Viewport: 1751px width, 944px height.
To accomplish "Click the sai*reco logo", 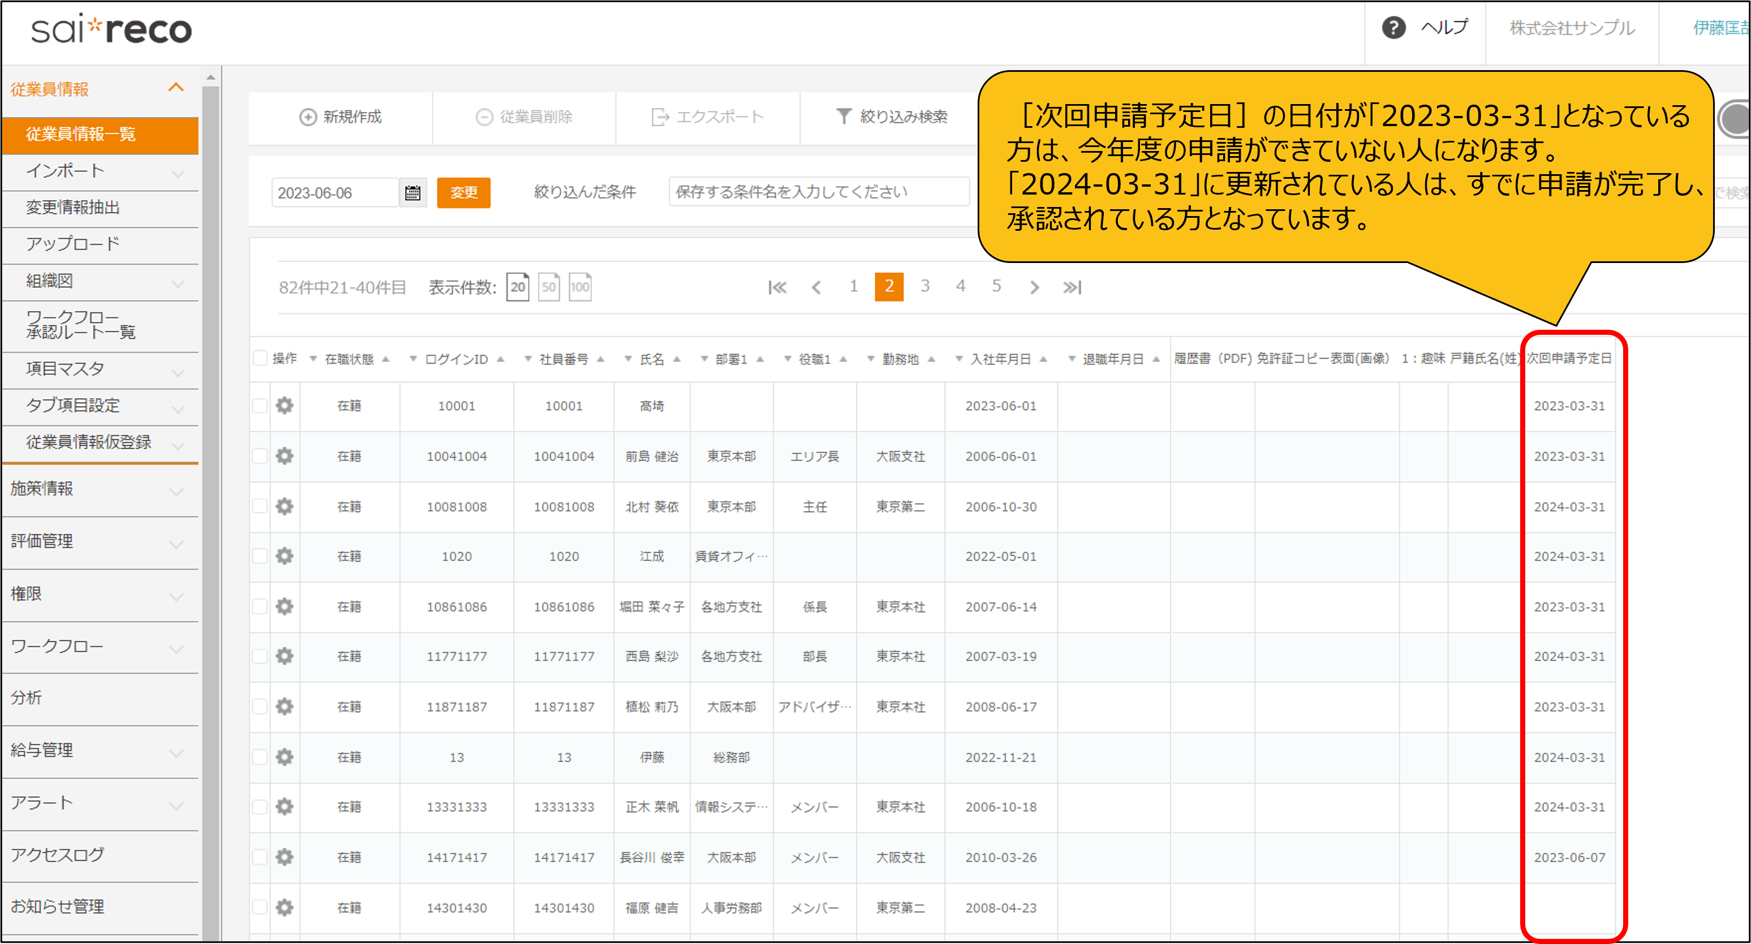I will coord(111,29).
